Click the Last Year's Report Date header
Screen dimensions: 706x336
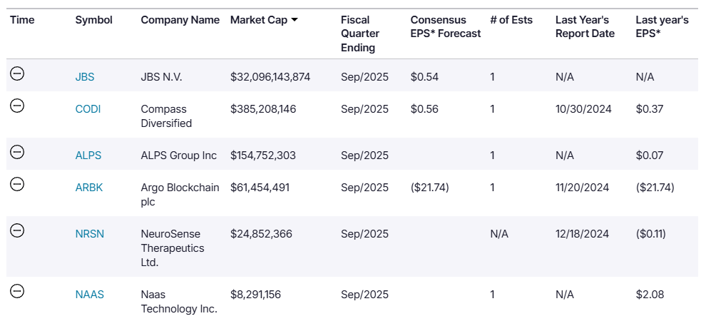pos(584,26)
